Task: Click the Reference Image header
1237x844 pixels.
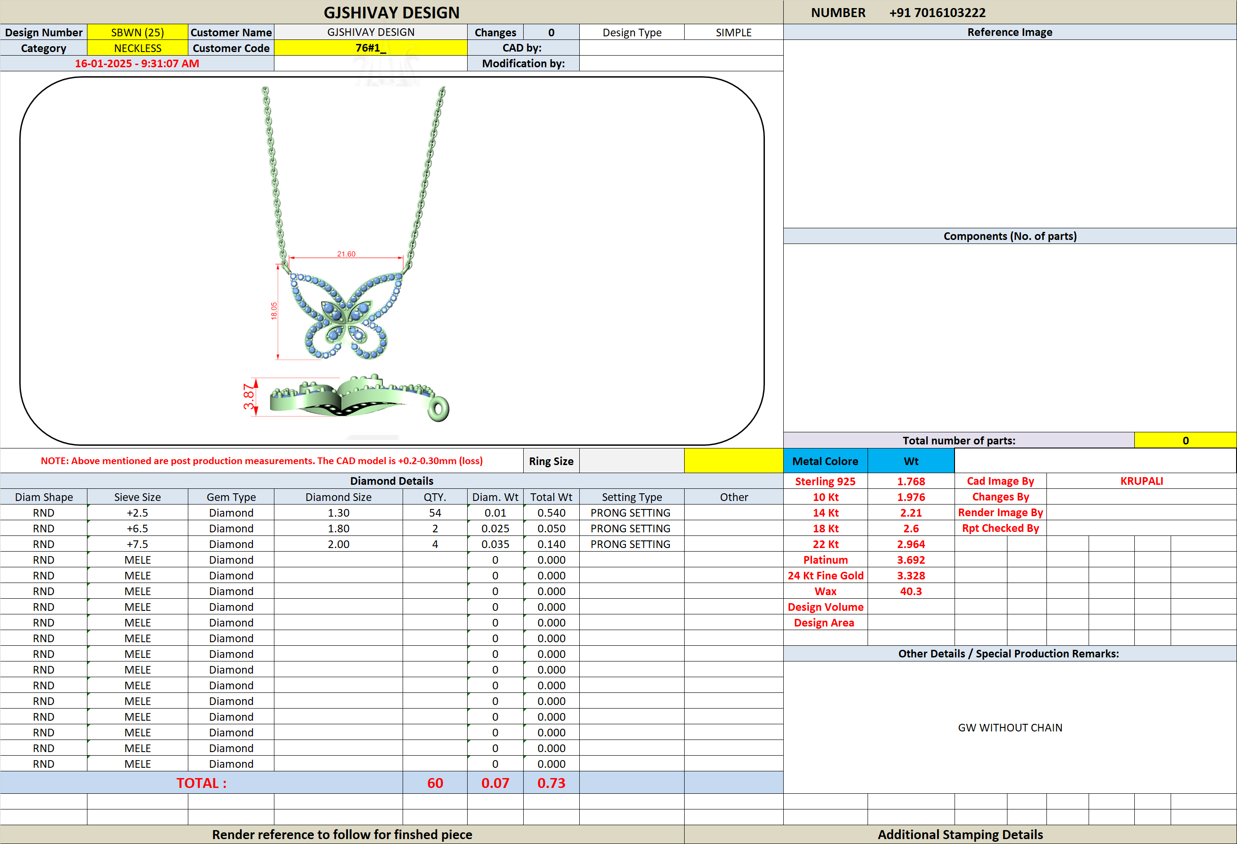Action: click(x=1010, y=32)
